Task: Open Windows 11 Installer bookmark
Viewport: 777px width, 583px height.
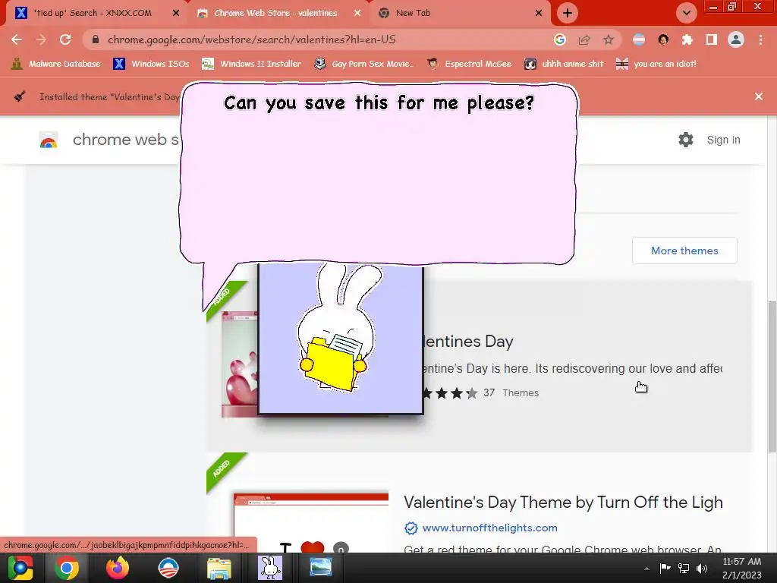Action: [x=252, y=64]
